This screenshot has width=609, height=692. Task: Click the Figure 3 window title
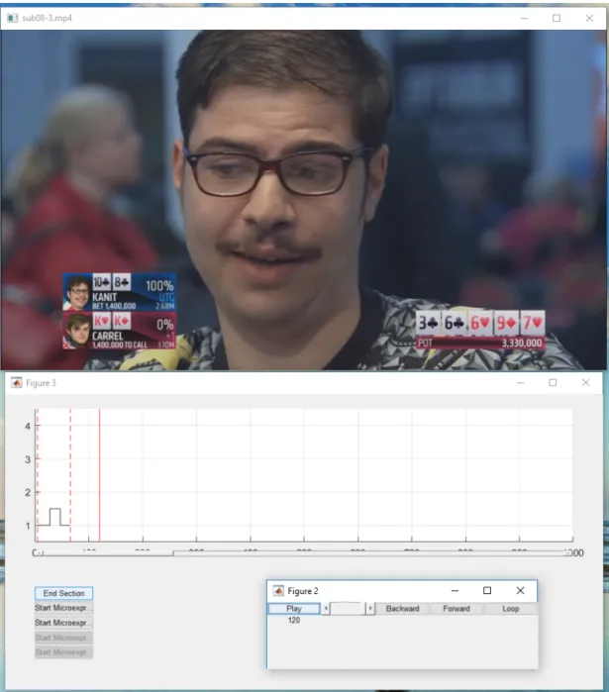click(x=41, y=383)
